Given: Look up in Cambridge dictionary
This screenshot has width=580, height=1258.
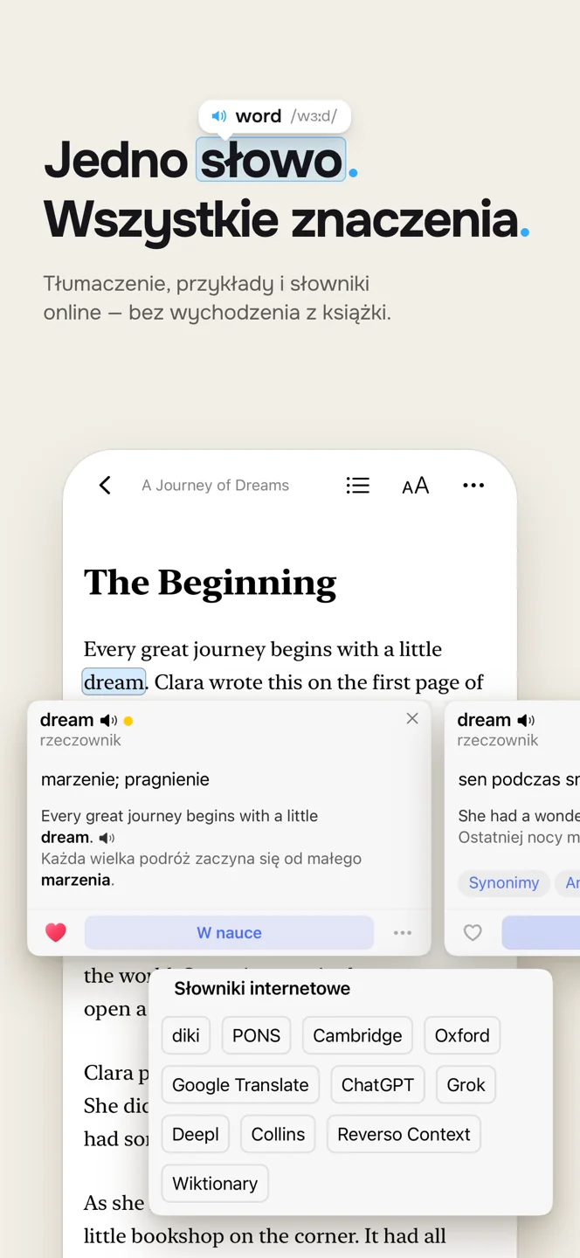Looking at the screenshot, I should tap(357, 1035).
